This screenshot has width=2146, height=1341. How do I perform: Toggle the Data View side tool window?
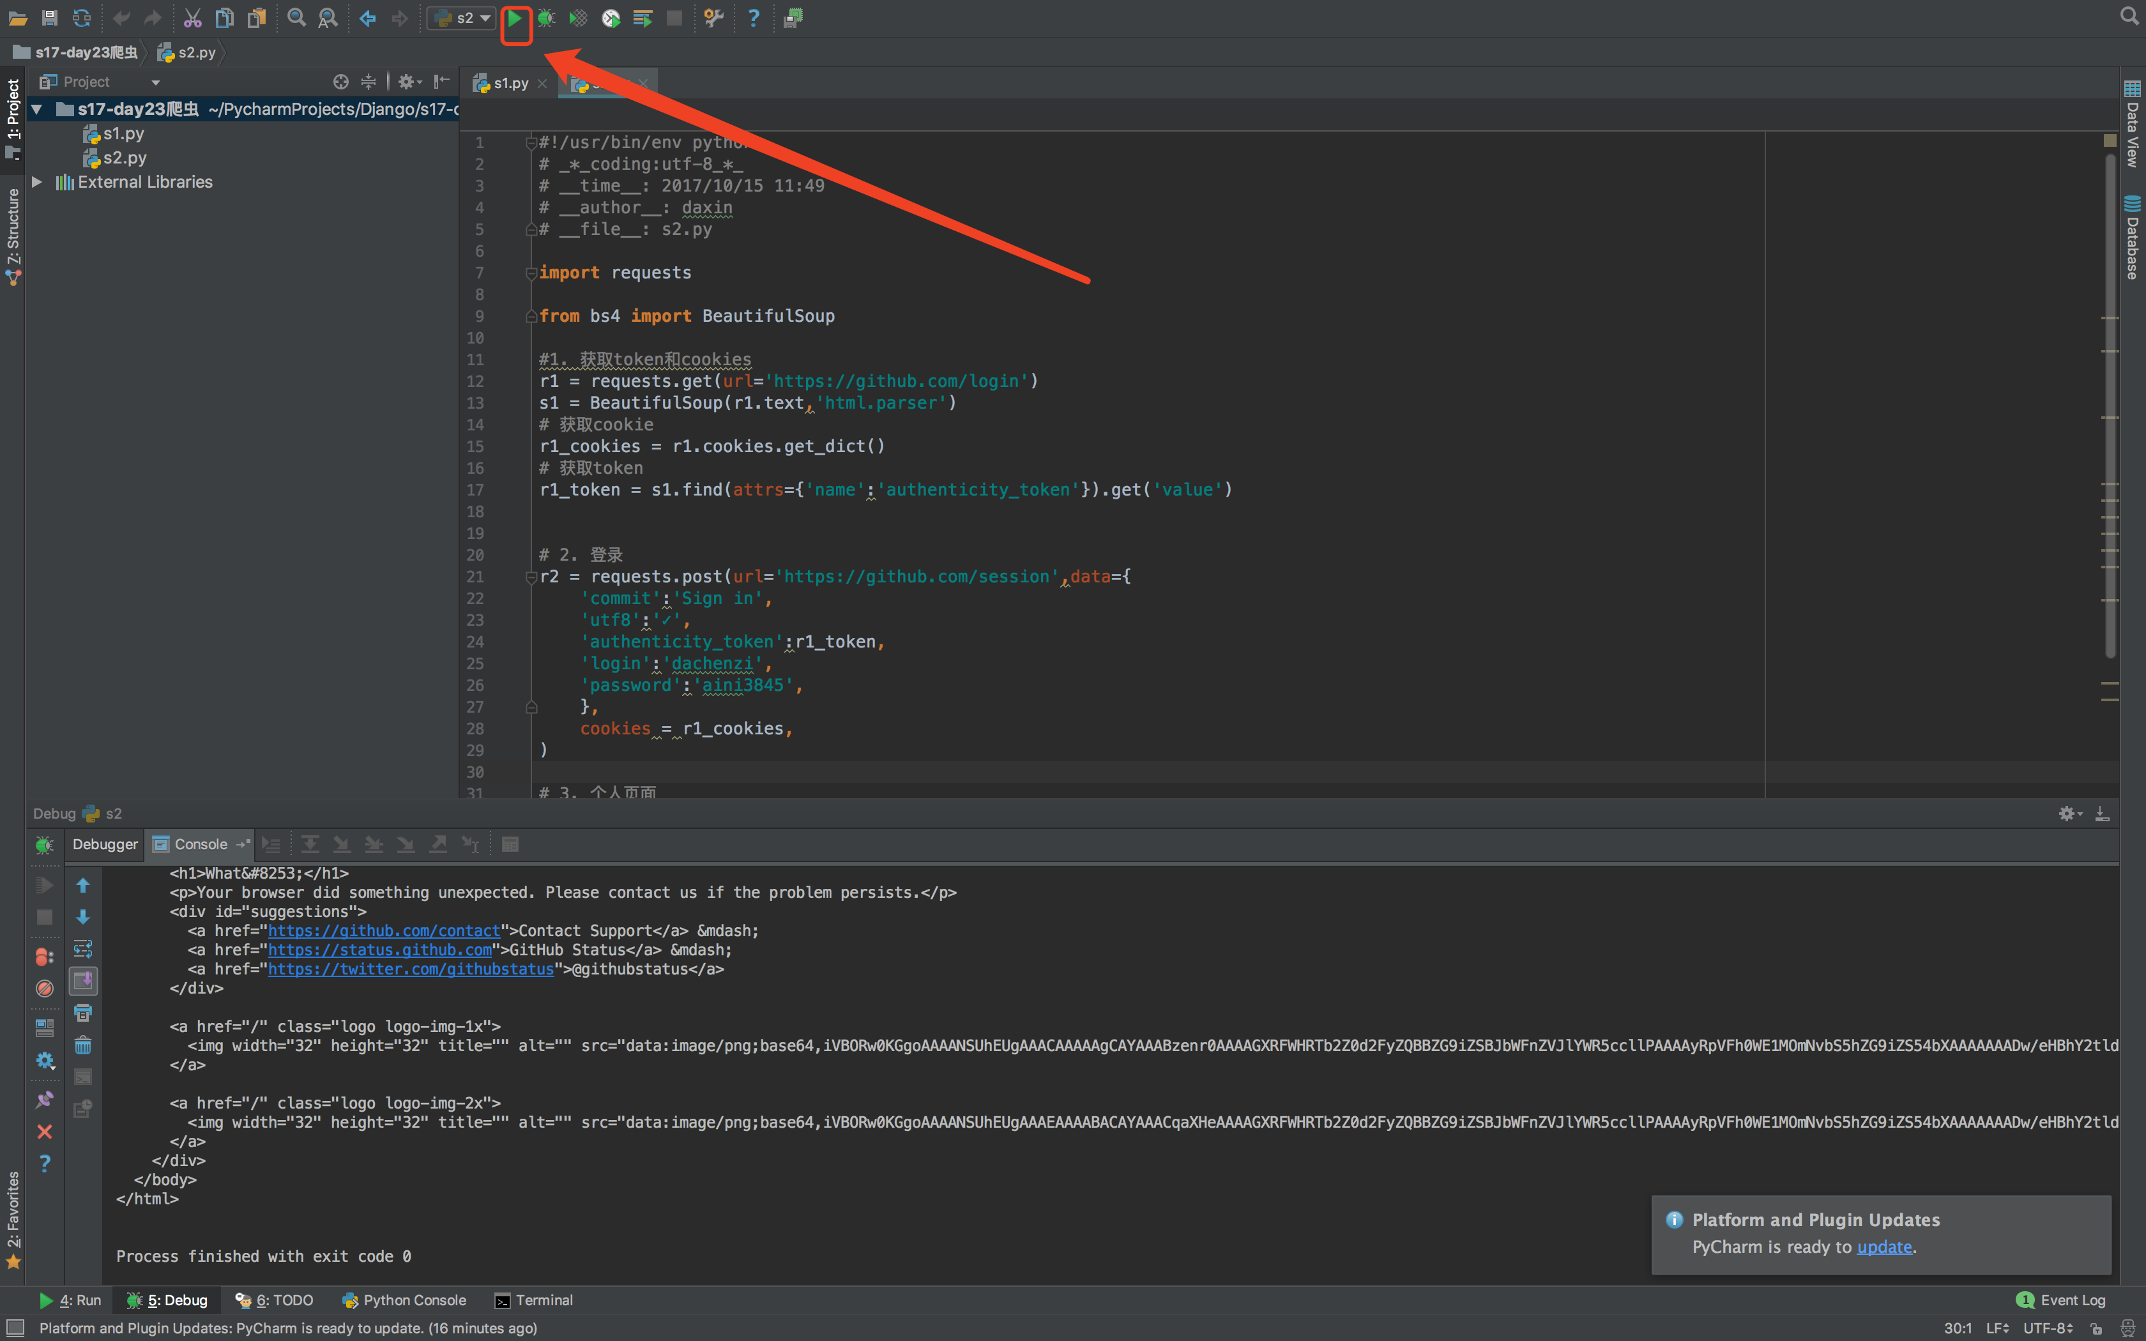(2132, 123)
